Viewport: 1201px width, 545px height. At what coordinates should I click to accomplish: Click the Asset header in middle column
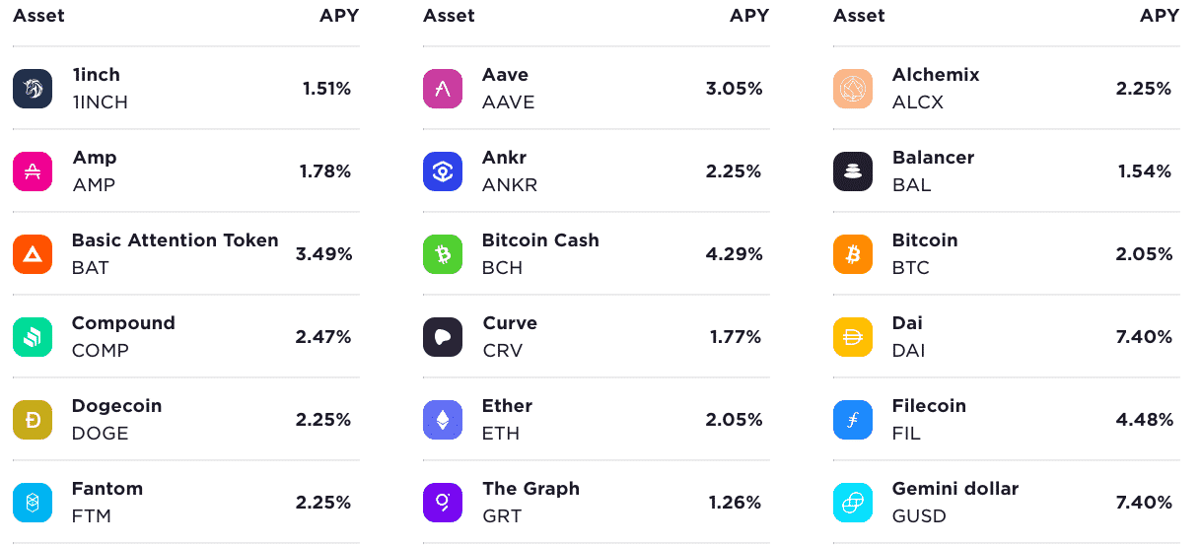(x=449, y=16)
